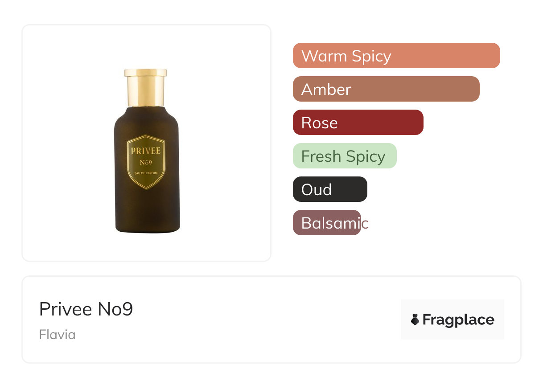Click the Balsamic accord bar

(327, 223)
